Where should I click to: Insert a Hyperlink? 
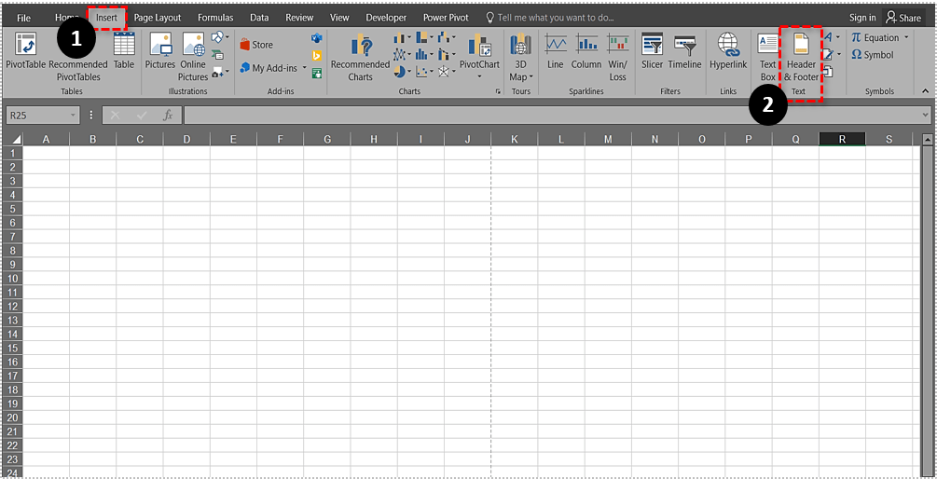coord(728,52)
